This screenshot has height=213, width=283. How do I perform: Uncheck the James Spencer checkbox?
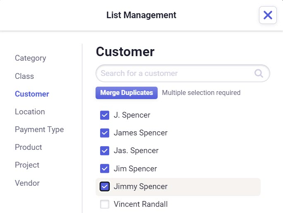[105, 133]
